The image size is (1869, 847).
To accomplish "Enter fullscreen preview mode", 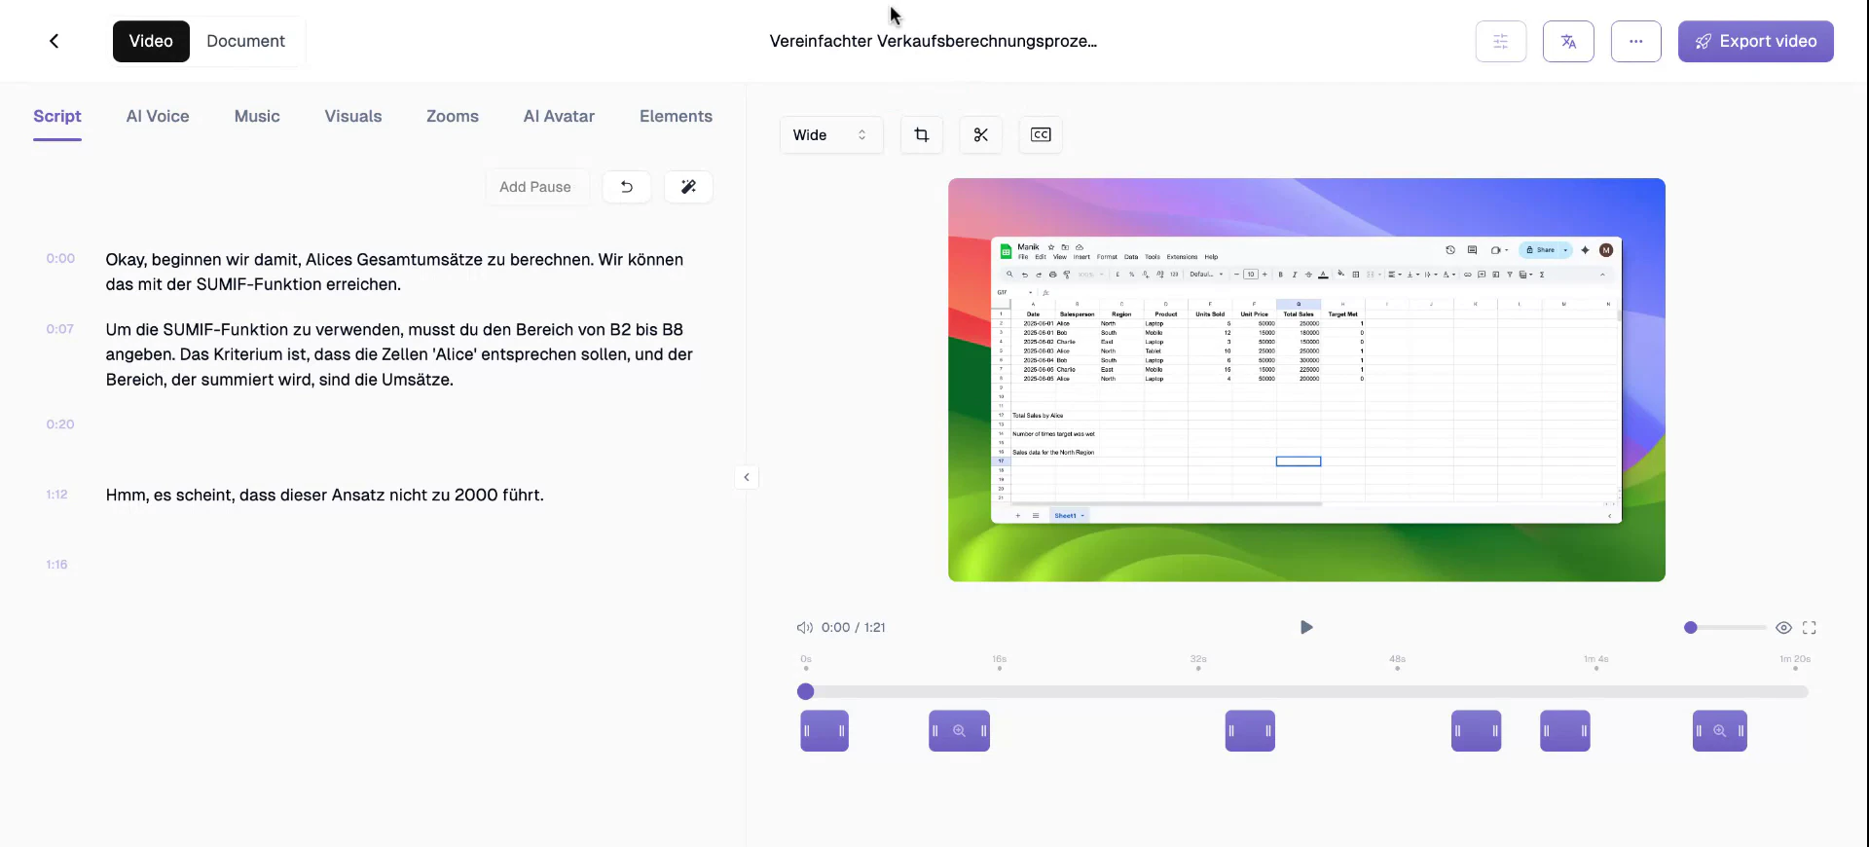I will pyautogui.click(x=1809, y=628).
